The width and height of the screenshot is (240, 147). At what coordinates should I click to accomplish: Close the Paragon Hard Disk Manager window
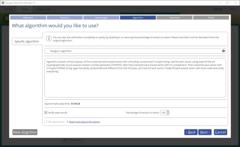click(x=236, y=3)
